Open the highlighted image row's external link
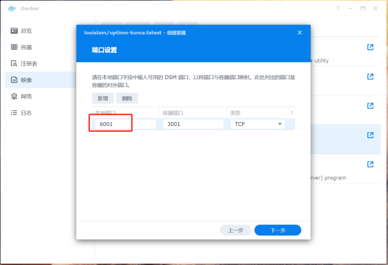The width and height of the screenshot is (388, 265). pos(370,135)
